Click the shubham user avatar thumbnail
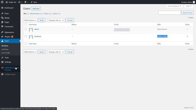The height and width of the screenshot is (110, 196). click(31, 37)
